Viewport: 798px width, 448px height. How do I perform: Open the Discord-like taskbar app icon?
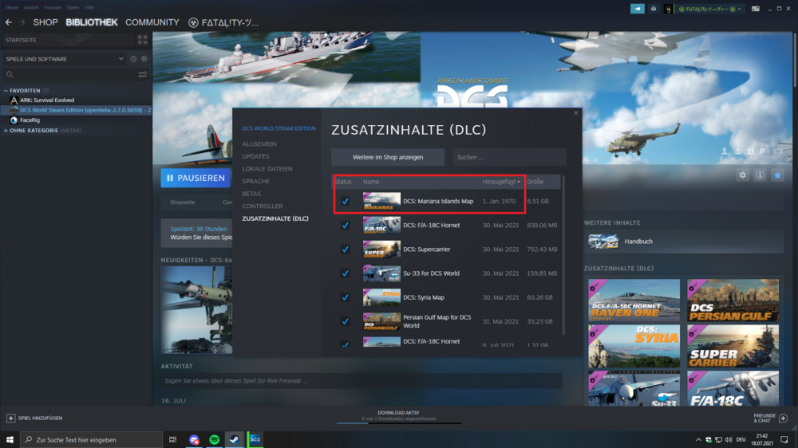(x=194, y=439)
